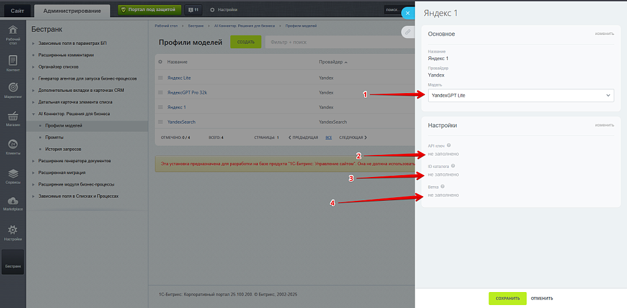Open the Контент sidebar section
The height and width of the screenshot is (308, 627).
pos(13,62)
